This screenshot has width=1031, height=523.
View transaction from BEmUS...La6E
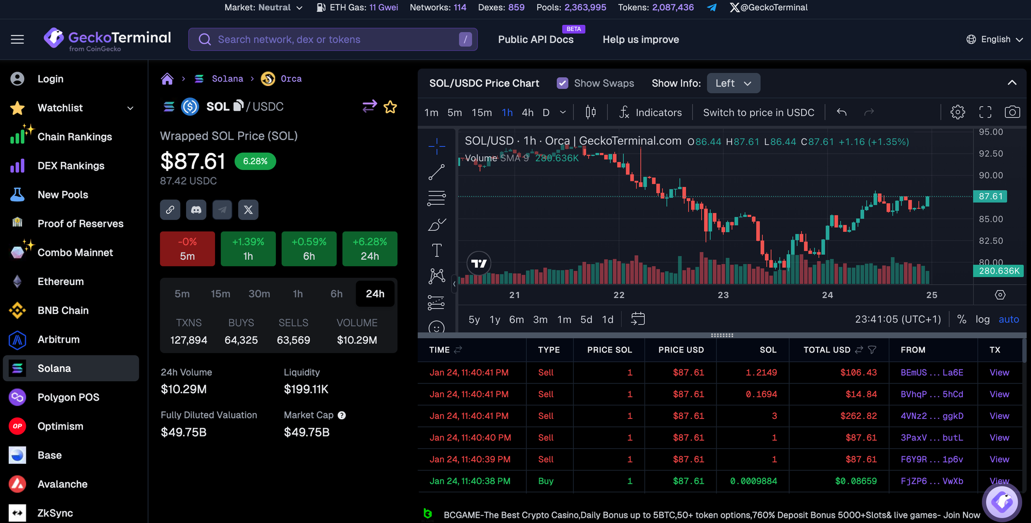click(x=999, y=373)
